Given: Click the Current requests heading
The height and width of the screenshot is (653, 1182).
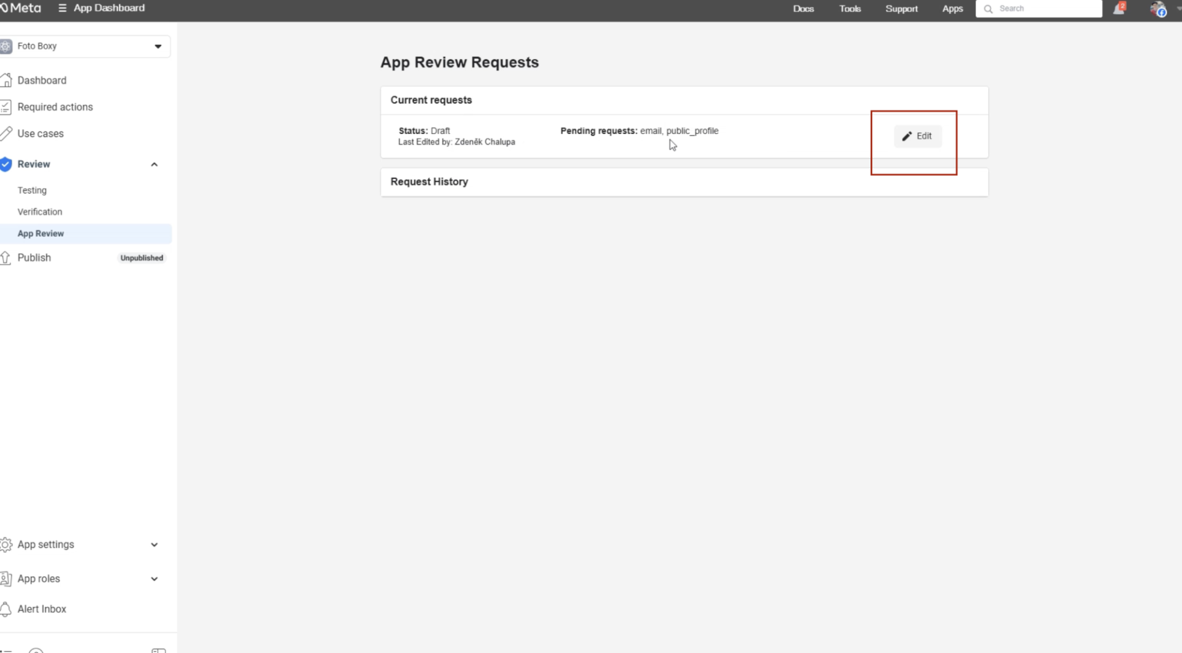Looking at the screenshot, I should click(431, 100).
